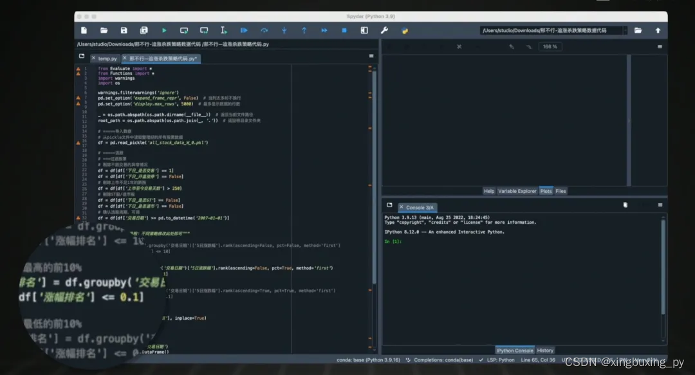Click the console clipboard icon
Image resolution: width=695 pixels, height=375 pixels.
(x=625, y=205)
